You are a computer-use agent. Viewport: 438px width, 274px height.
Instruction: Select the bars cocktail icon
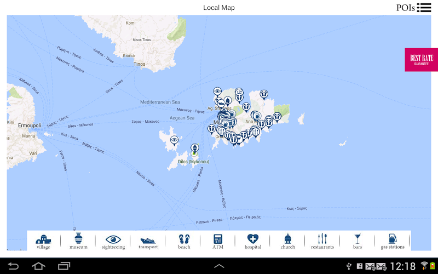(358, 241)
